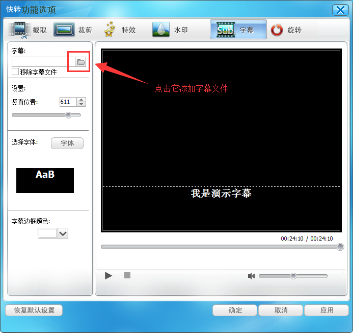Open the 特效 effects tab
This screenshot has width=353, height=333.
(x=120, y=30)
